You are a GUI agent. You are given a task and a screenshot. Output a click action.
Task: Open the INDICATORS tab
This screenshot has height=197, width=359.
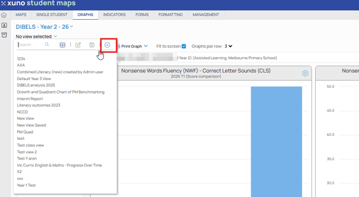click(114, 15)
